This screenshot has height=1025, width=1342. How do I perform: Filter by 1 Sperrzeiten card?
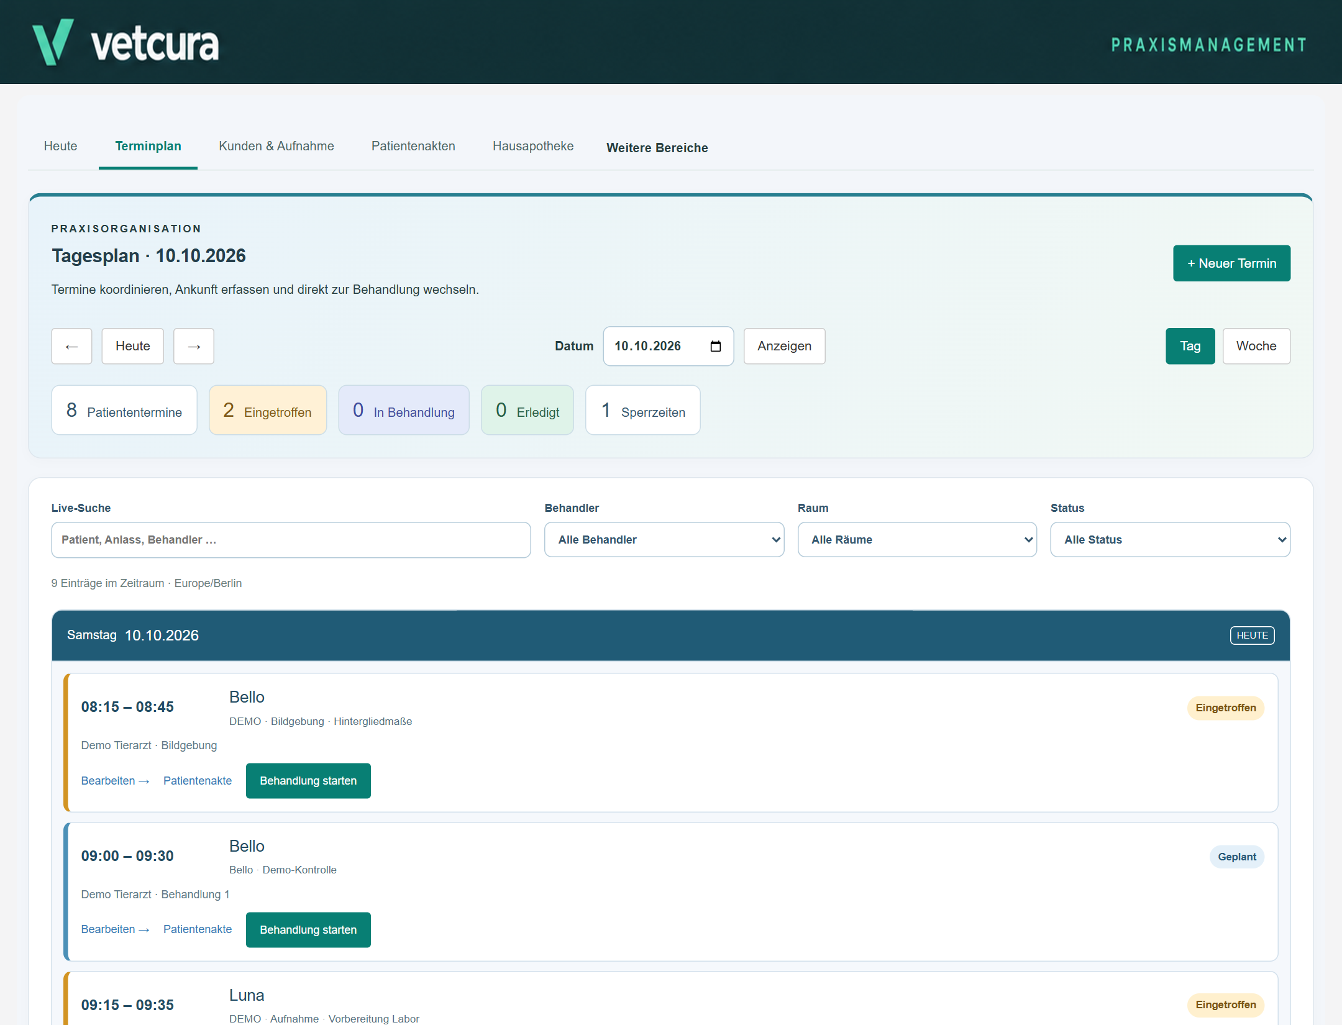pos(643,411)
